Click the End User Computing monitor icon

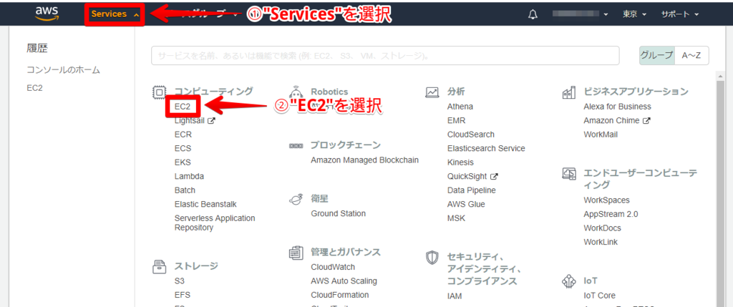pyautogui.click(x=568, y=174)
